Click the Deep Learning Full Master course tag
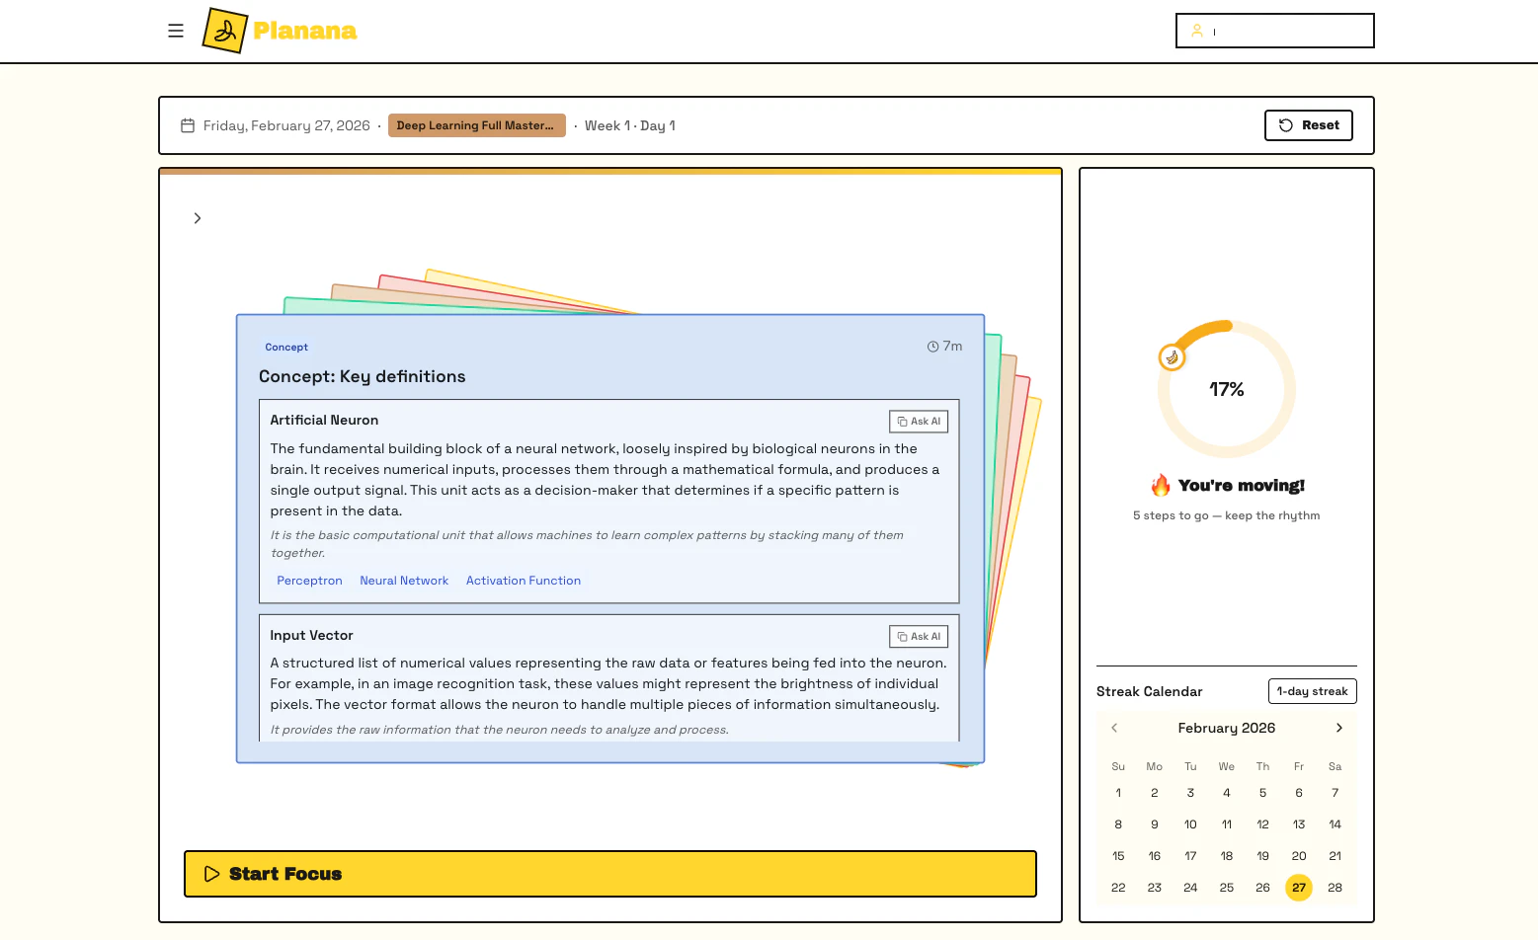1538x940 pixels. click(x=476, y=125)
